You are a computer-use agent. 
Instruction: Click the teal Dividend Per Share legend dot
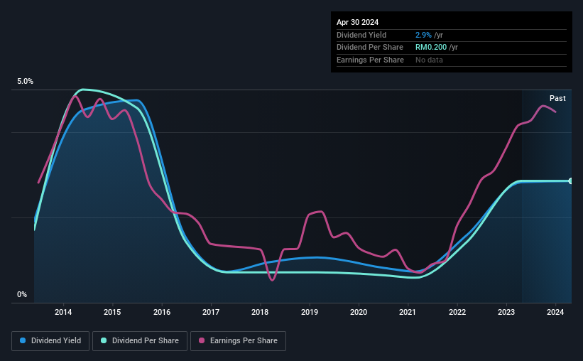[x=104, y=340]
